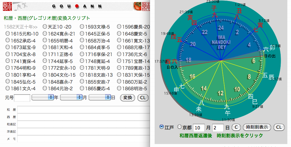Select the 1868明治-5 era radio button
The height and width of the screenshot is (147, 291).
coord(119,89)
